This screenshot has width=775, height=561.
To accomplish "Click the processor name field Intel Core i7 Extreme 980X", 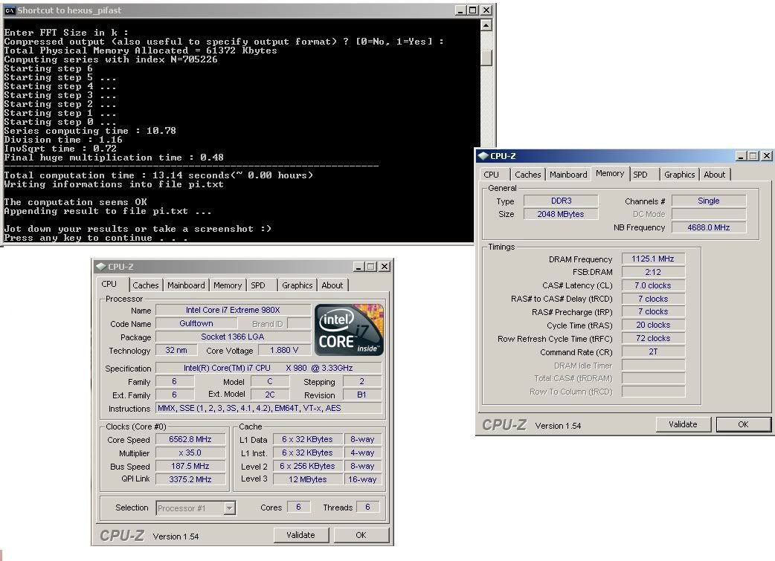I will 233,310.
